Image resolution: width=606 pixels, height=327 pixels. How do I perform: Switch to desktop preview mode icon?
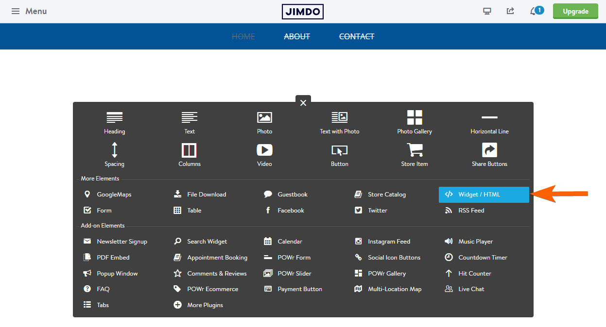[x=487, y=11]
